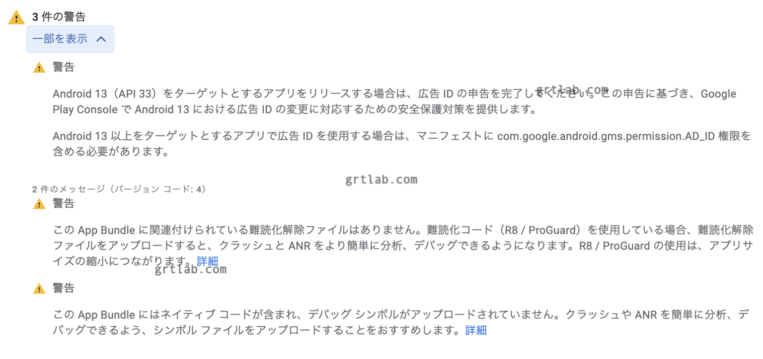Collapse warnings with the 一部を表示 button
763x359 pixels.
coord(70,39)
